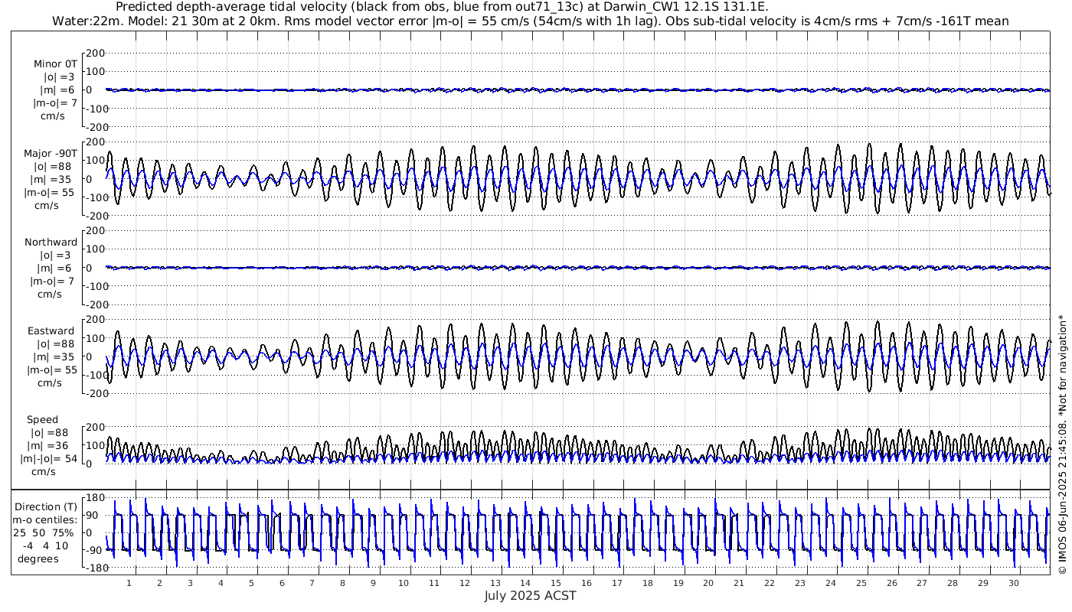Screen dimensions: 1072x612
Task: Click the 'July 2025 ACST' axis label
Action: coord(530,596)
